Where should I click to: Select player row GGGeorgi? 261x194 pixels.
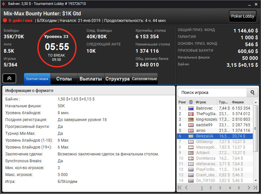tap(215, 142)
